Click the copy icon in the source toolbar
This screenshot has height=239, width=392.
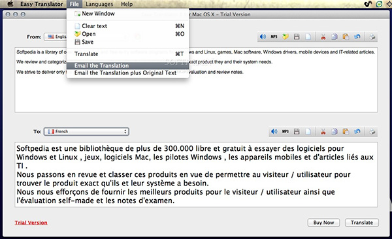335,37
